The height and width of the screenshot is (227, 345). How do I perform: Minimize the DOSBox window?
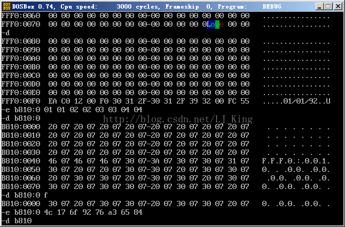pos(319,6)
